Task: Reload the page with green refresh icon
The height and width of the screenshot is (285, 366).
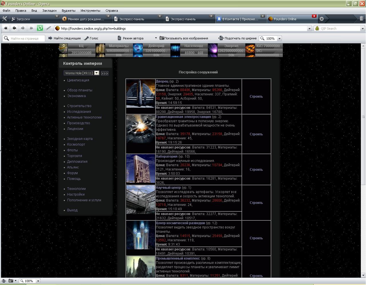Action: pyautogui.click(x=40, y=28)
